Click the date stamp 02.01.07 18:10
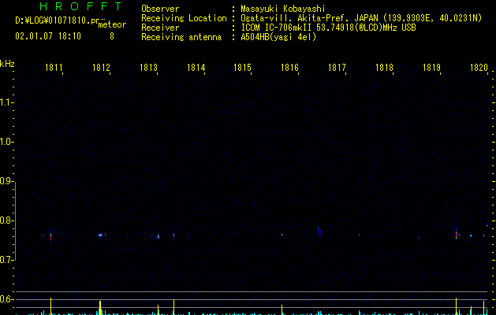Viewport: 496px width, 315px height. 48,36
